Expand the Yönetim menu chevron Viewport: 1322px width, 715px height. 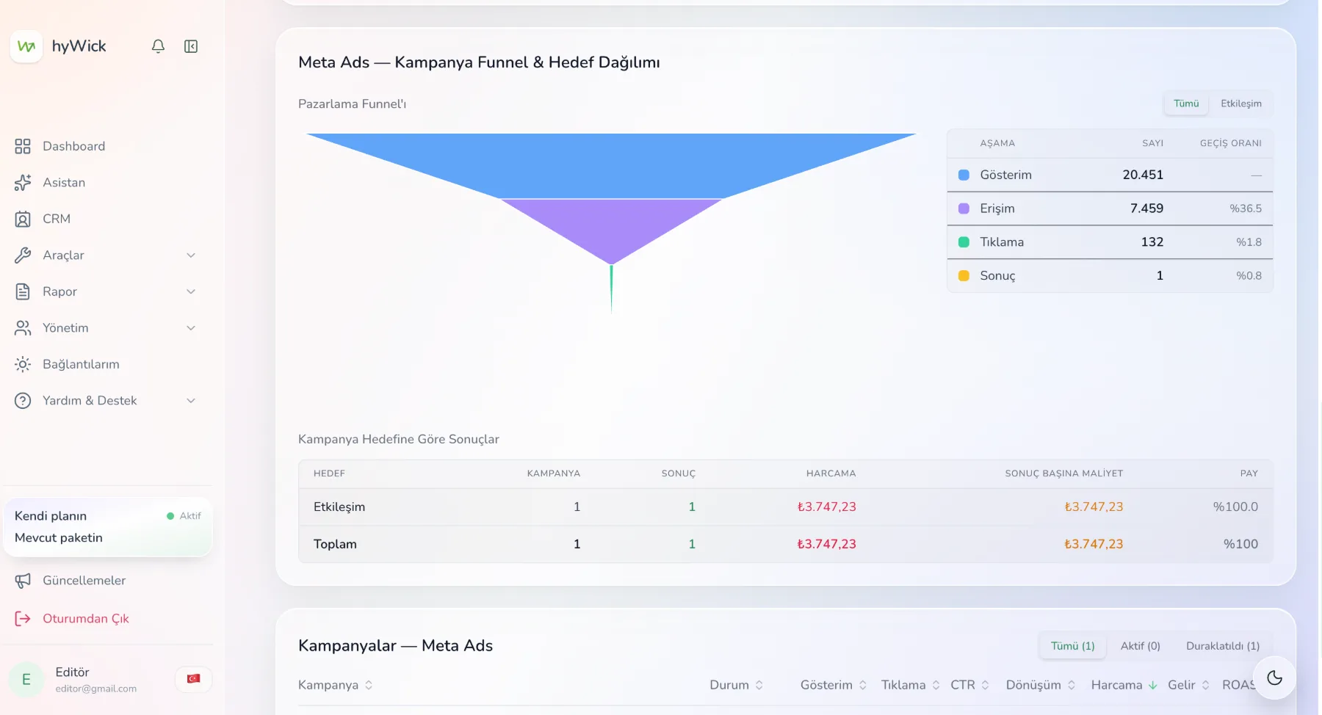pyautogui.click(x=191, y=328)
